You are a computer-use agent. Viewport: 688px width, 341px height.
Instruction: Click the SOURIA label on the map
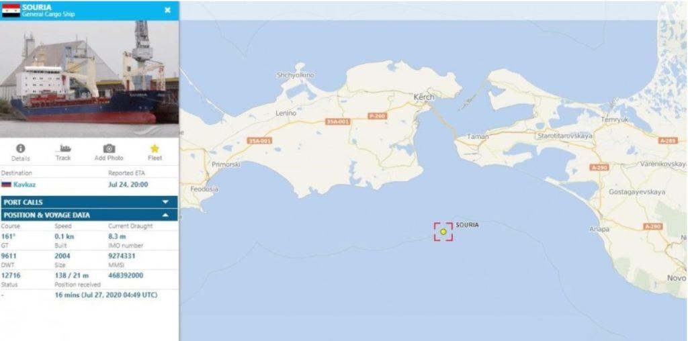pyautogui.click(x=468, y=225)
